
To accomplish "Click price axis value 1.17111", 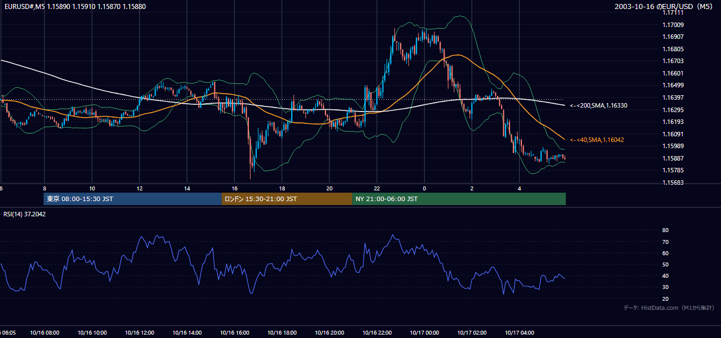I will pyautogui.click(x=673, y=12).
